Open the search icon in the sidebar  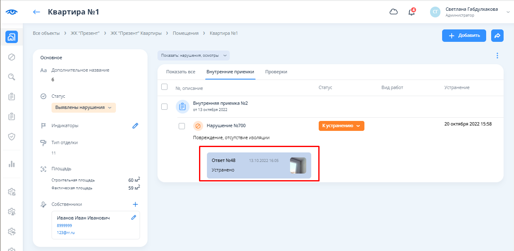12,77
